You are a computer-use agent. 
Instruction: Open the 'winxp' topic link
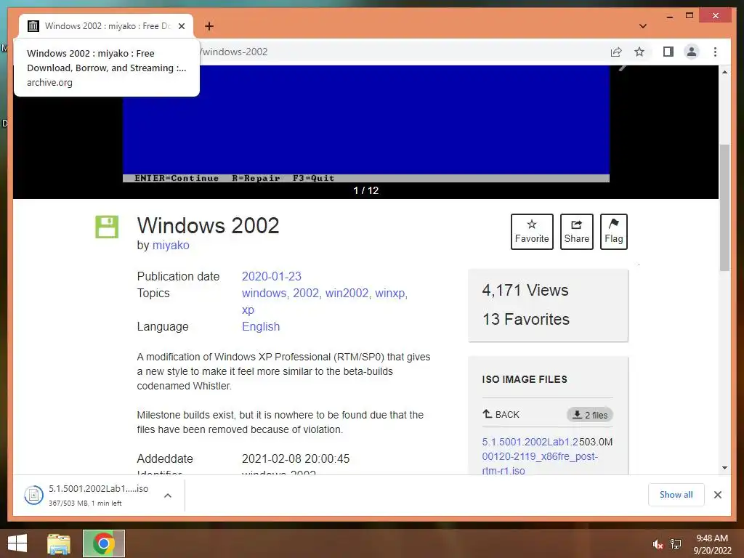[390, 294]
